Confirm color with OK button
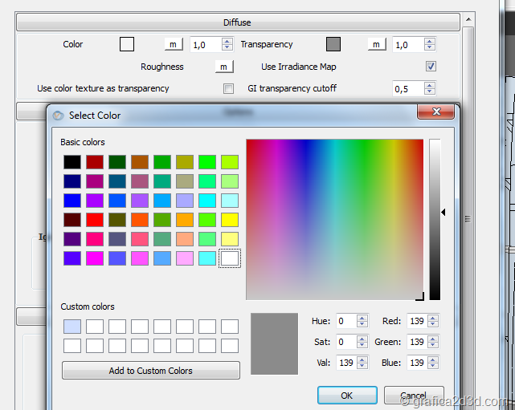 pos(346,396)
